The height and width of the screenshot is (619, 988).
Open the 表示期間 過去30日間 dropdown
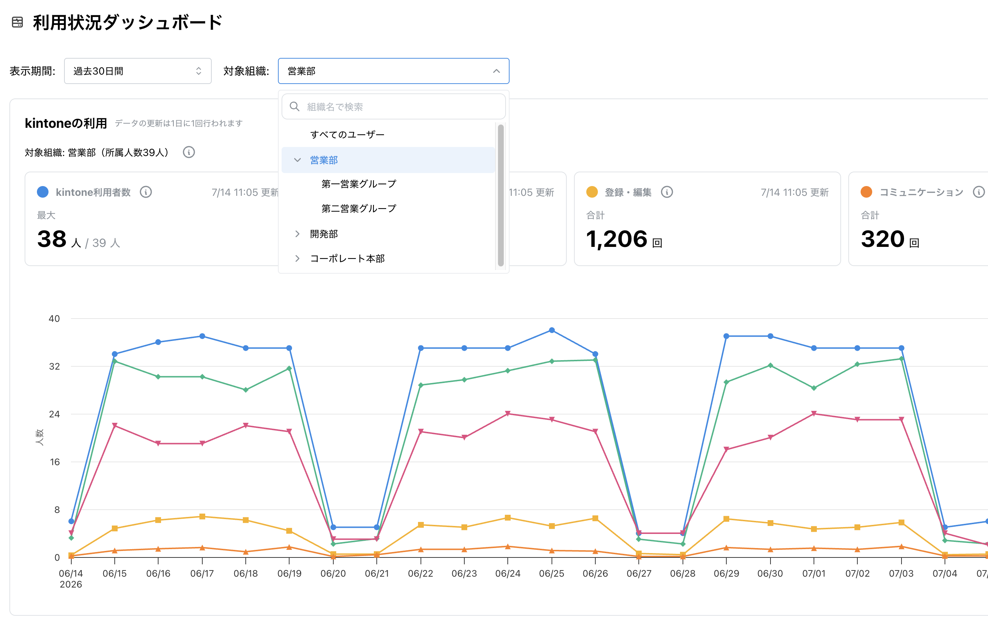(x=138, y=71)
